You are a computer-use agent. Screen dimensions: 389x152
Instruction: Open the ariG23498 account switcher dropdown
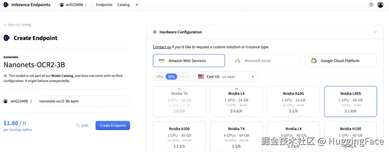[73, 5]
